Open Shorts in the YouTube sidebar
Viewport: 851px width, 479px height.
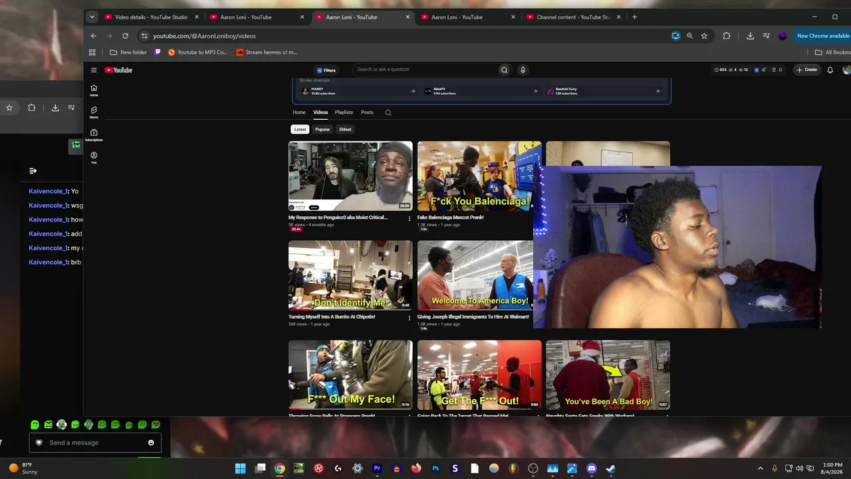tap(94, 112)
